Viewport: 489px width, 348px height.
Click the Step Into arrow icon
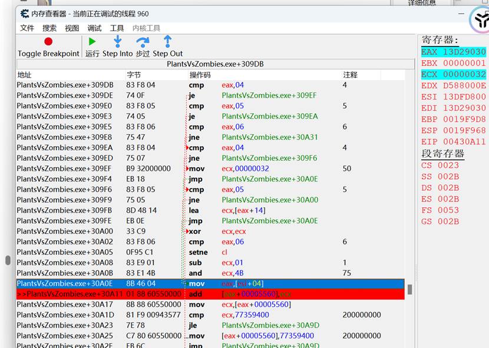(x=118, y=41)
